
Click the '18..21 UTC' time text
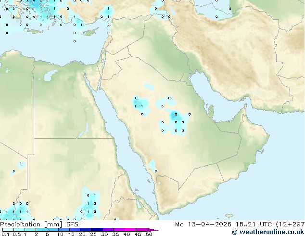tap(254, 224)
